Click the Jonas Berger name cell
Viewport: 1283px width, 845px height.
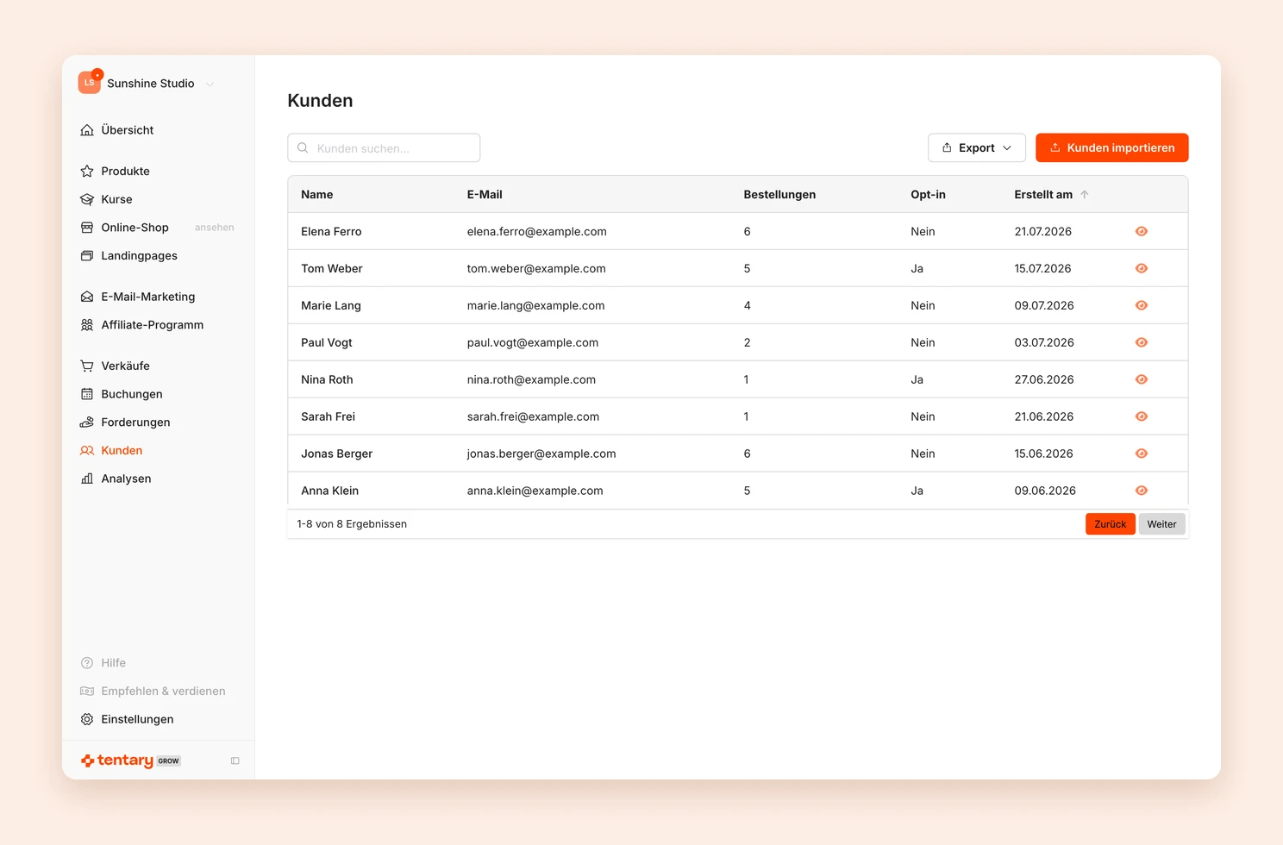click(x=337, y=454)
